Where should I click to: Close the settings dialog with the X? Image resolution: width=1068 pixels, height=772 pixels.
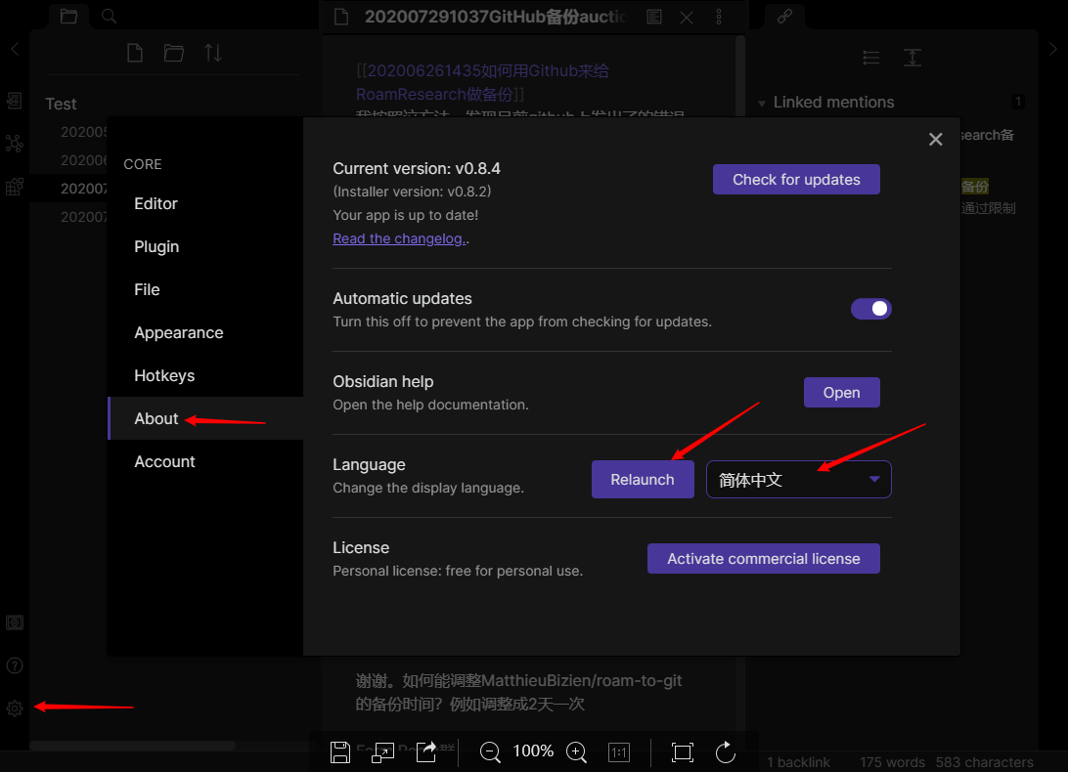pos(935,140)
